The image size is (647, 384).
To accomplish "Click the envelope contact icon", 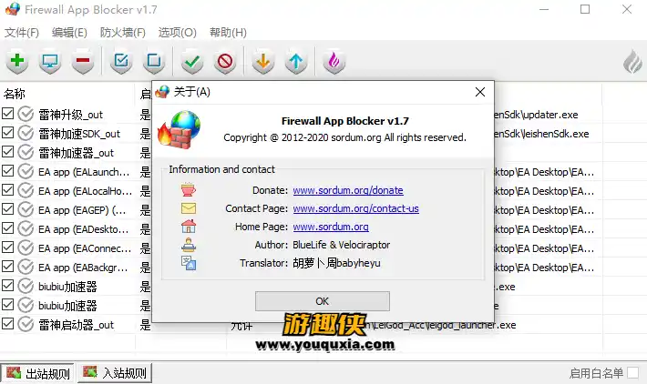I will pyautogui.click(x=189, y=208).
